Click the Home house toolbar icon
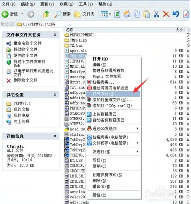Screen dimensions: 191x204 coord(127,14)
